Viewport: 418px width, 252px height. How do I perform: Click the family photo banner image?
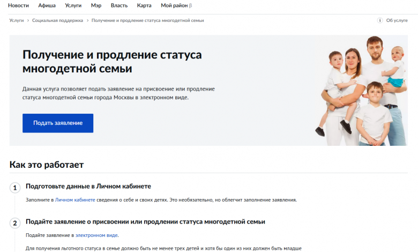(x=362, y=91)
